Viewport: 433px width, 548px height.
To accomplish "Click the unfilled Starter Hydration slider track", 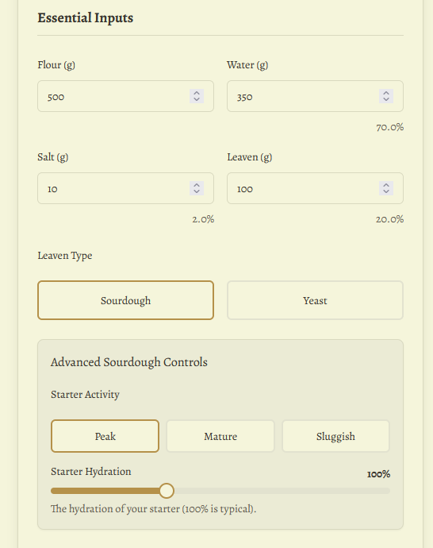I will (282, 491).
